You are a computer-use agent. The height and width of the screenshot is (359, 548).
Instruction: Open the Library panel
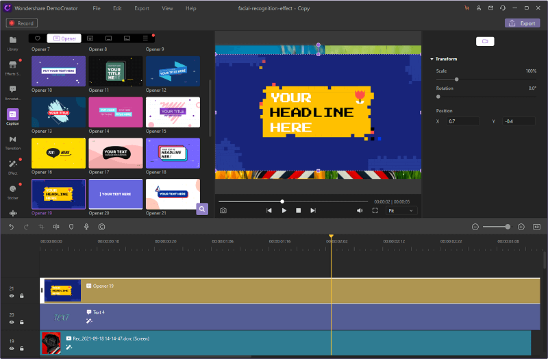[12, 43]
